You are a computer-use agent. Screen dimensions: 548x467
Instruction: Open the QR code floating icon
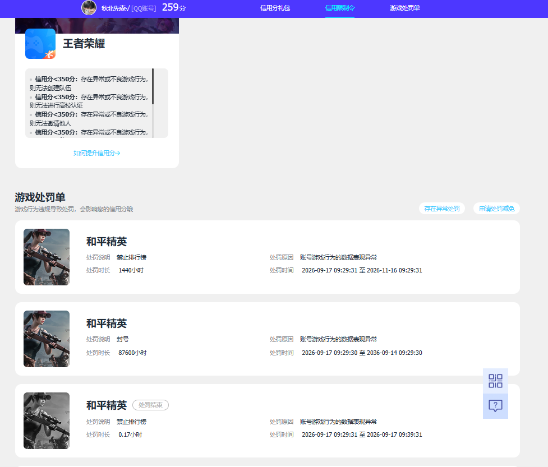pos(495,381)
